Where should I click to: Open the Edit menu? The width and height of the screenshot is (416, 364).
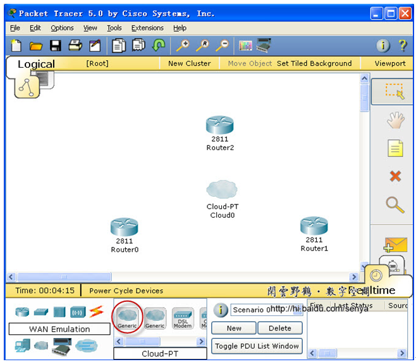click(35, 28)
